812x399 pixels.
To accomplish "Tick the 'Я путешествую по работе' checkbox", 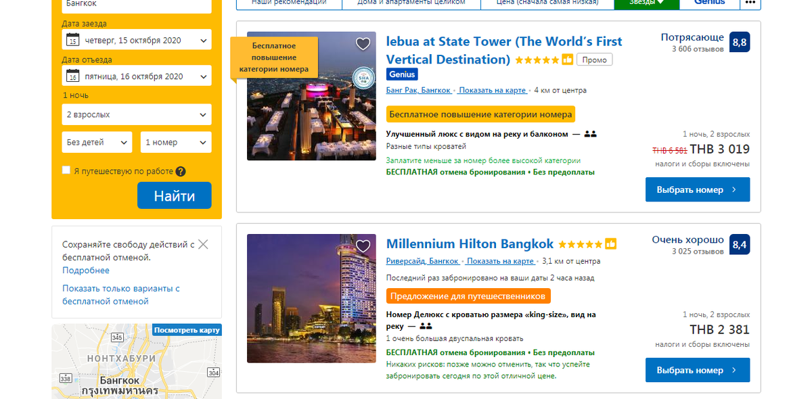I will pyautogui.click(x=66, y=170).
